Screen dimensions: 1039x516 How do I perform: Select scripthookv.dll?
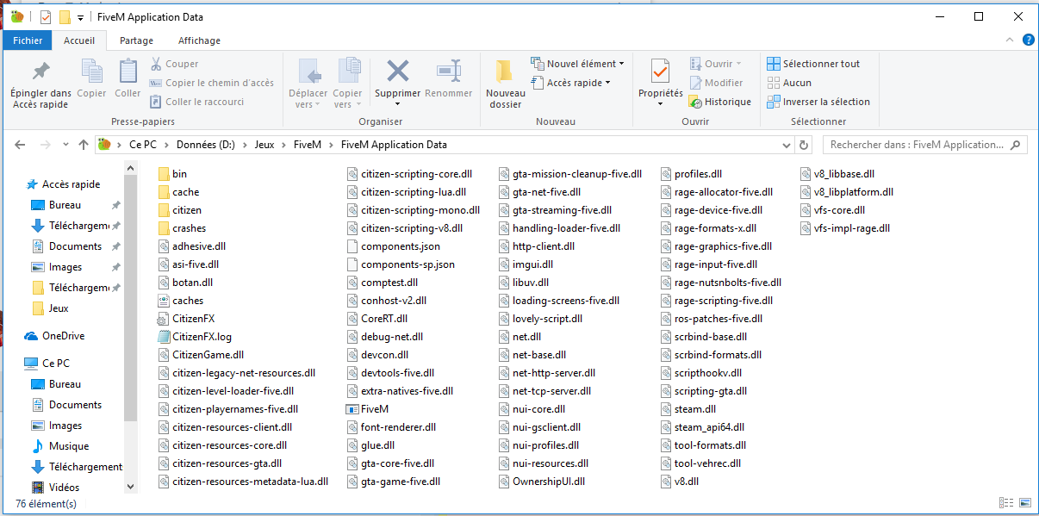coord(700,373)
